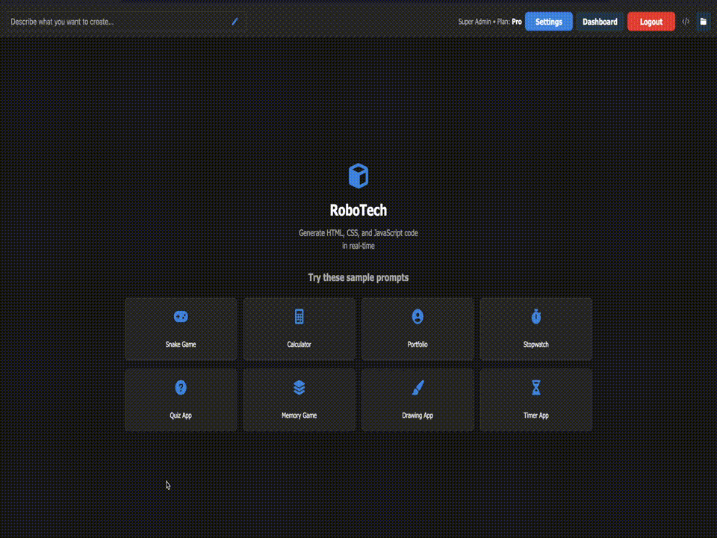Choose the Portfolio person icon
The height and width of the screenshot is (538, 717).
(418, 317)
